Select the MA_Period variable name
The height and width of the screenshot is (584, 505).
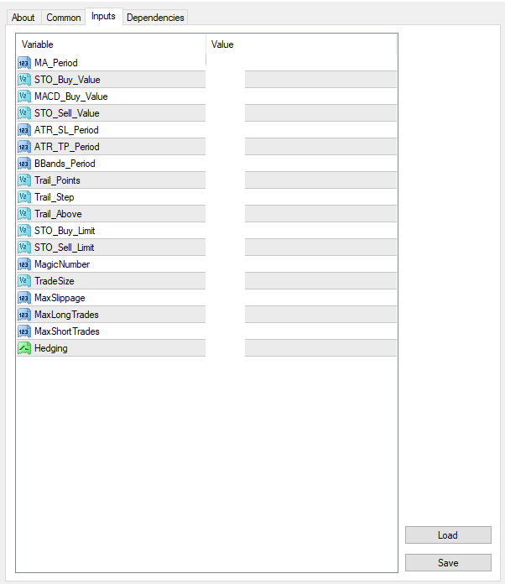(56, 63)
